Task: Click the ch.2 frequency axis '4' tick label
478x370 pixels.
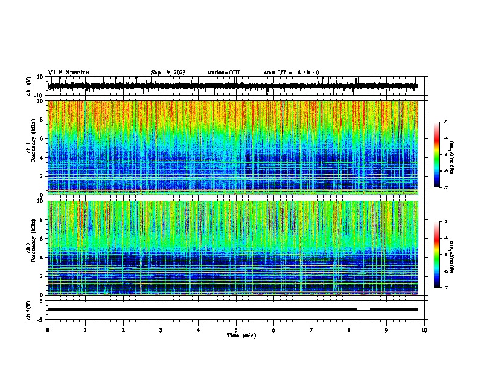Action: [x=42, y=258]
